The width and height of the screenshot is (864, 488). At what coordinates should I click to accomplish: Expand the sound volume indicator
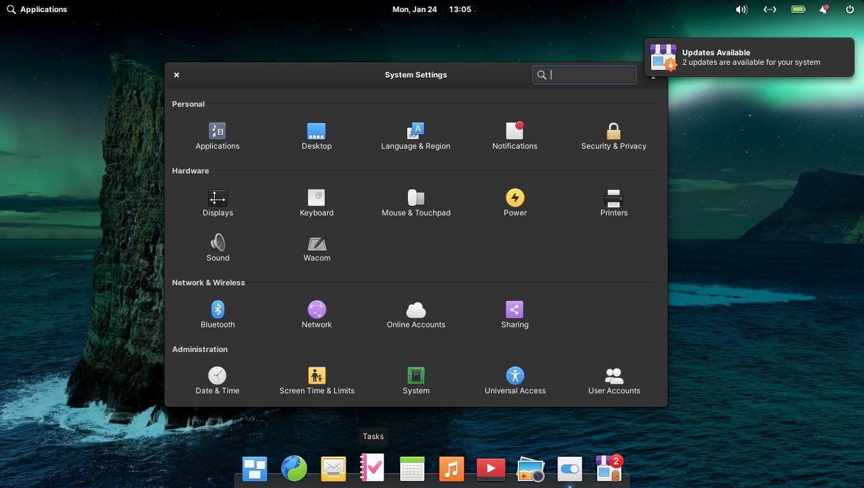tap(741, 10)
